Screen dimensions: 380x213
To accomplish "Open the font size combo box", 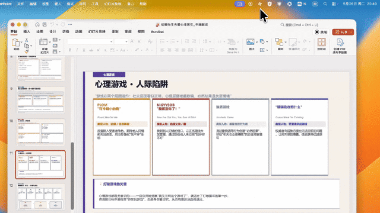I will [121, 41].
